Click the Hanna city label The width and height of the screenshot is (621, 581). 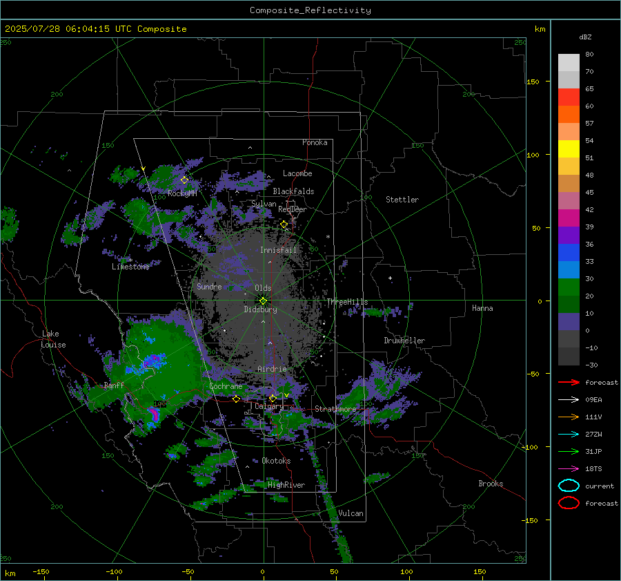pyautogui.click(x=482, y=308)
